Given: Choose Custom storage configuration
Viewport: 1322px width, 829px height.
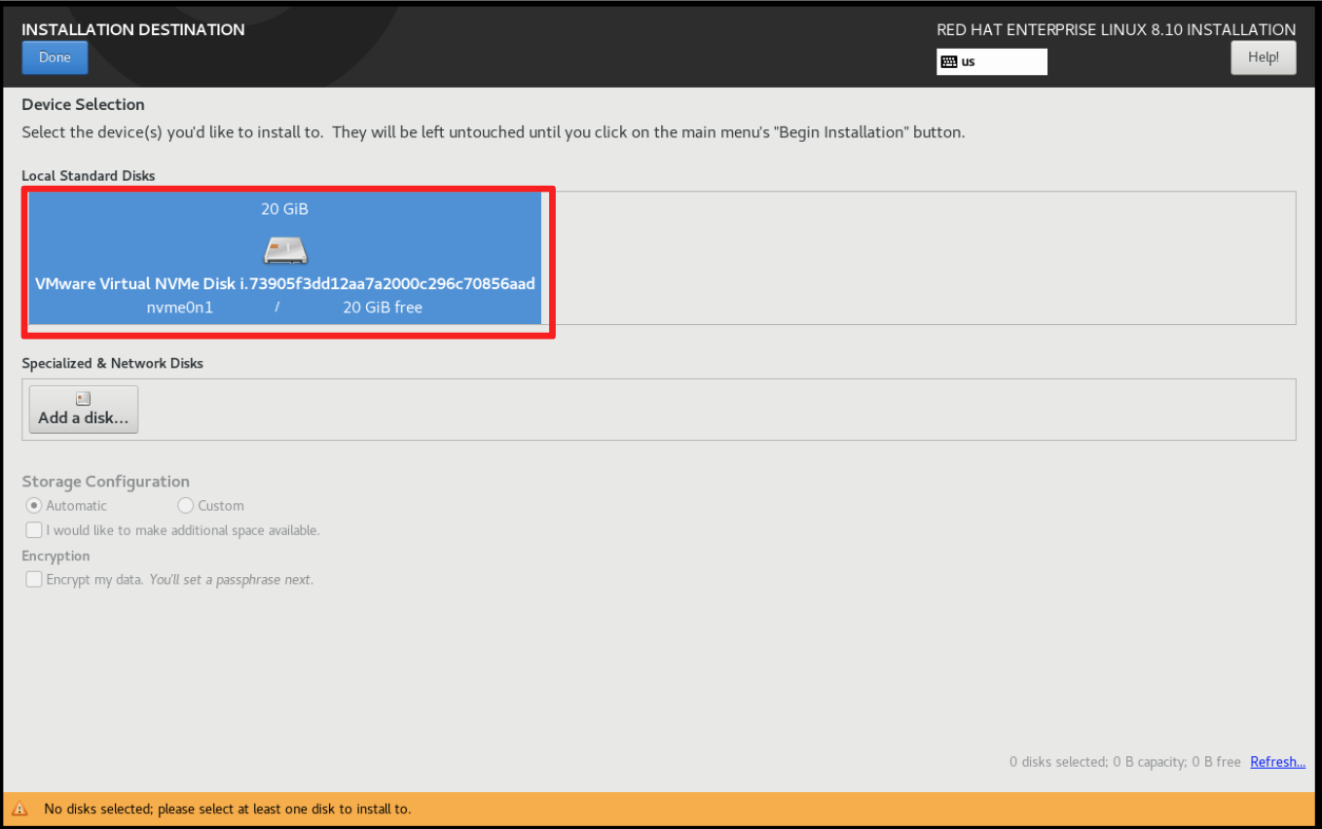Looking at the screenshot, I should coord(185,505).
